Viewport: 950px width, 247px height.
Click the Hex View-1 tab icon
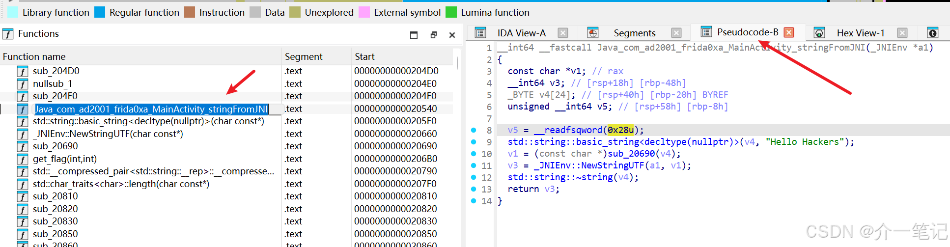819,33
